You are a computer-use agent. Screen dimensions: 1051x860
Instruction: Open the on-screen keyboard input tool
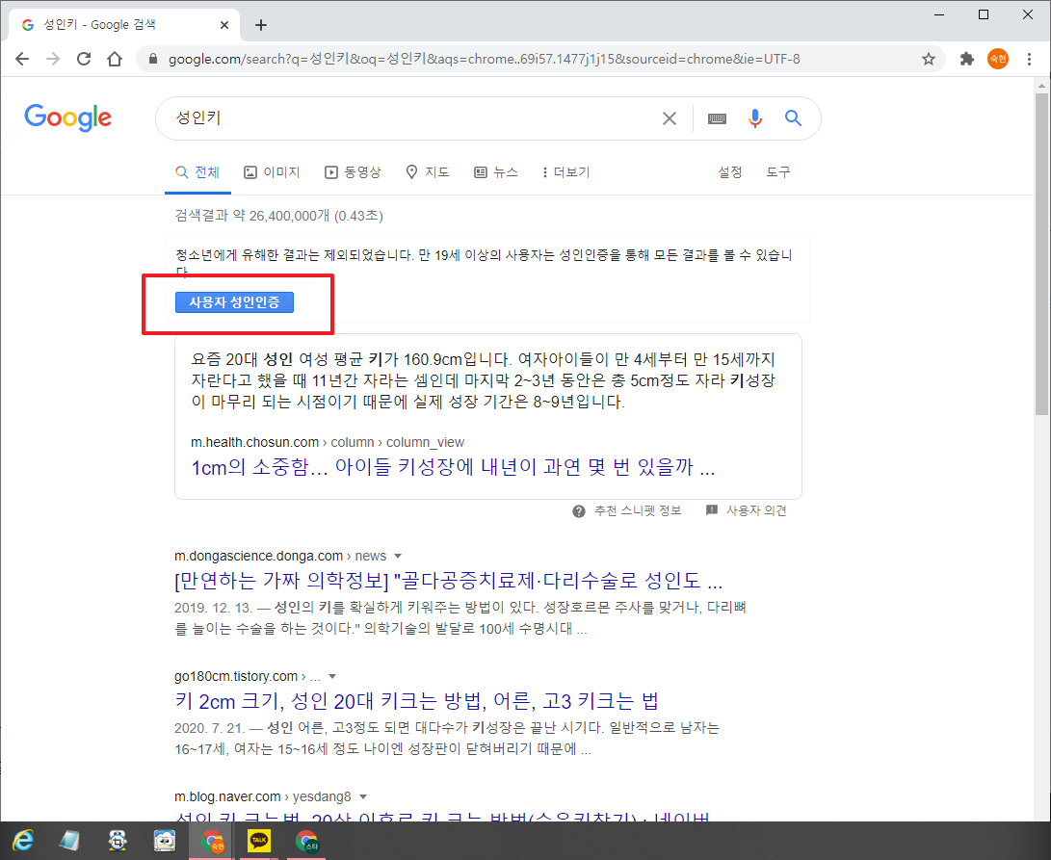pos(717,118)
